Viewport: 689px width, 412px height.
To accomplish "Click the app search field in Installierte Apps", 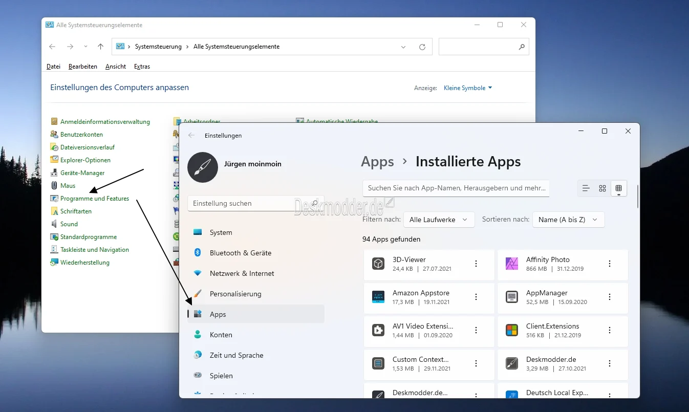I will coord(456,188).
